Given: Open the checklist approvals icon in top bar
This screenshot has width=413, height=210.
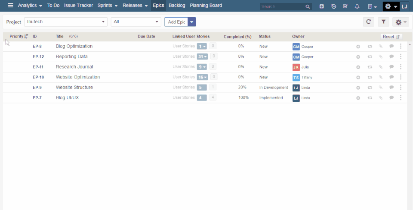Looking at the screenshot, I should coord(345,6).
